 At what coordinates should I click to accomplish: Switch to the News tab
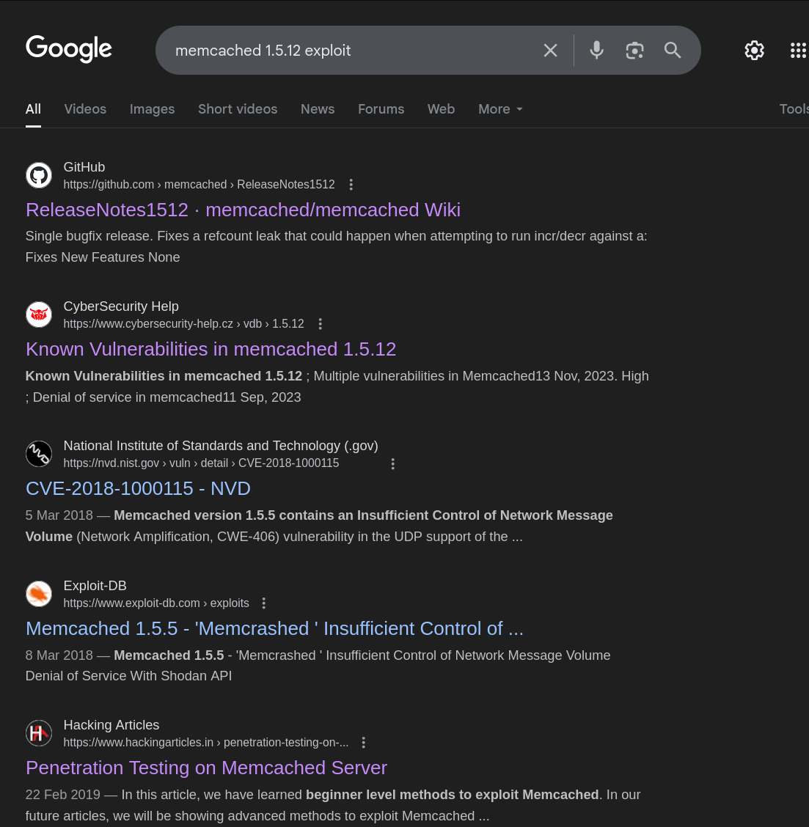coord(318,109)
